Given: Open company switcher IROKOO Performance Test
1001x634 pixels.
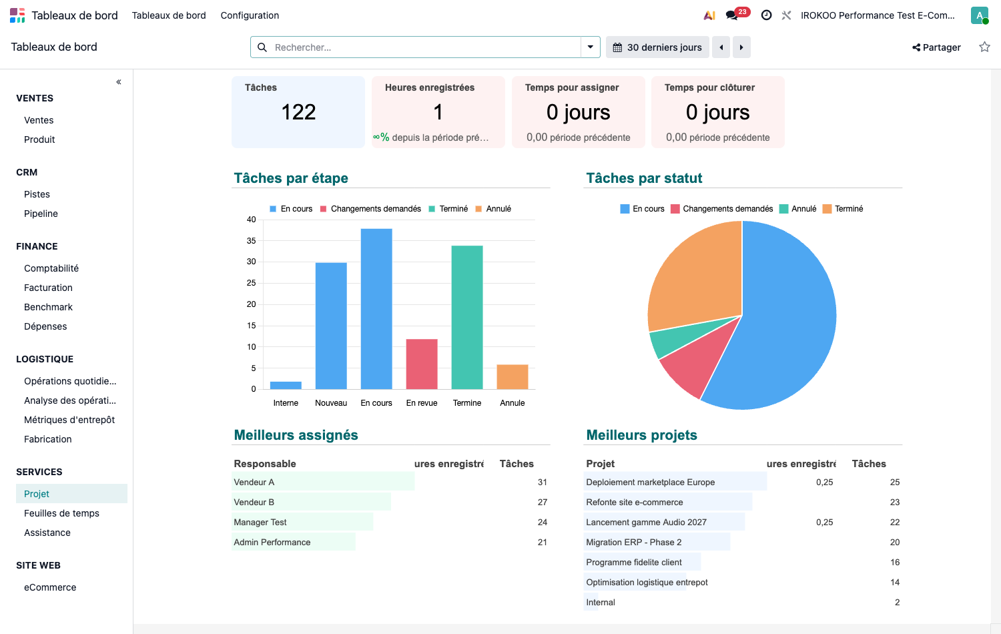Looking at the screenshot, I should 878,15.
